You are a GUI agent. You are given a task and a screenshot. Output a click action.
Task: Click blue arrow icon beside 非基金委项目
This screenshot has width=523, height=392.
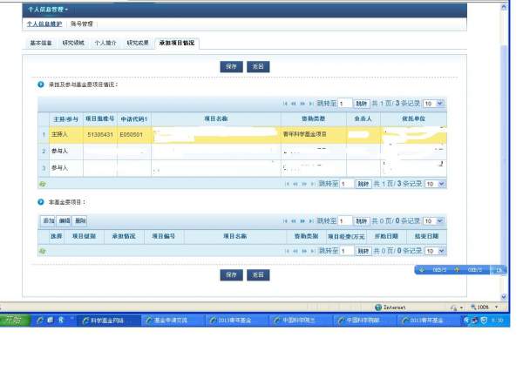pyautogui.click(x=41, y=202)
